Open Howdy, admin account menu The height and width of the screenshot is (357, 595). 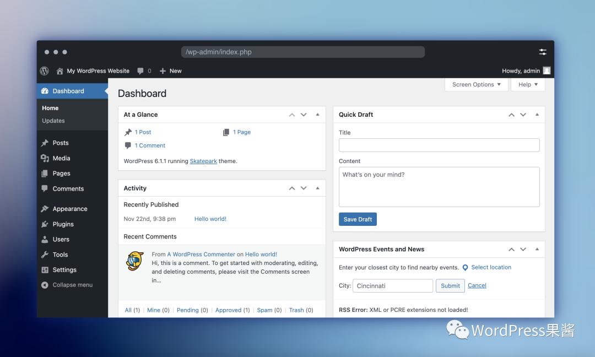[x=521, y=71]
